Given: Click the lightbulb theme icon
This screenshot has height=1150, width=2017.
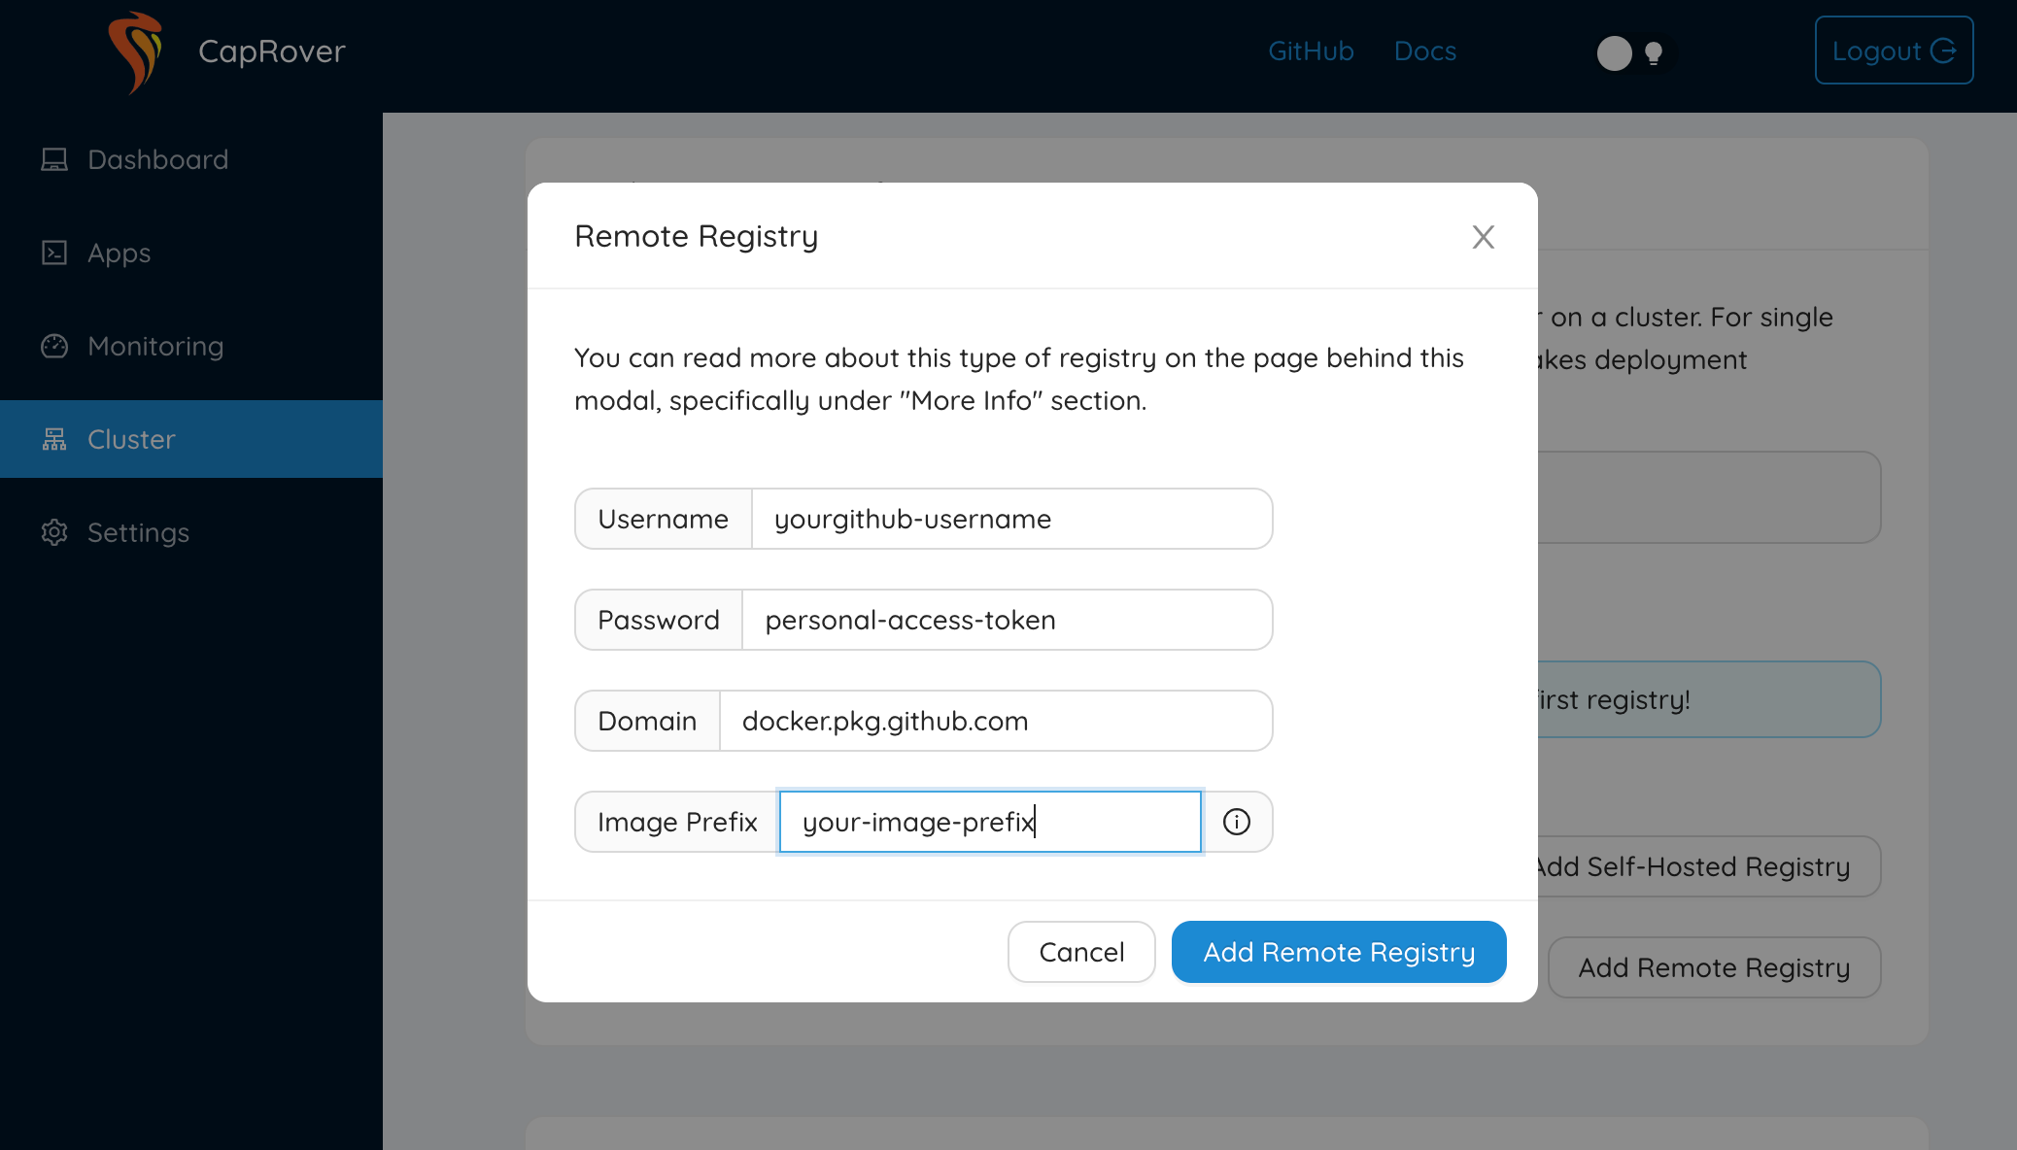Looking at the screenshot, I should [x=1654, y=52].
